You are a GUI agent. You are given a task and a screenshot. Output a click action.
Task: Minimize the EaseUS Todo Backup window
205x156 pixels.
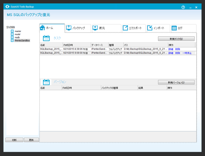190,8
